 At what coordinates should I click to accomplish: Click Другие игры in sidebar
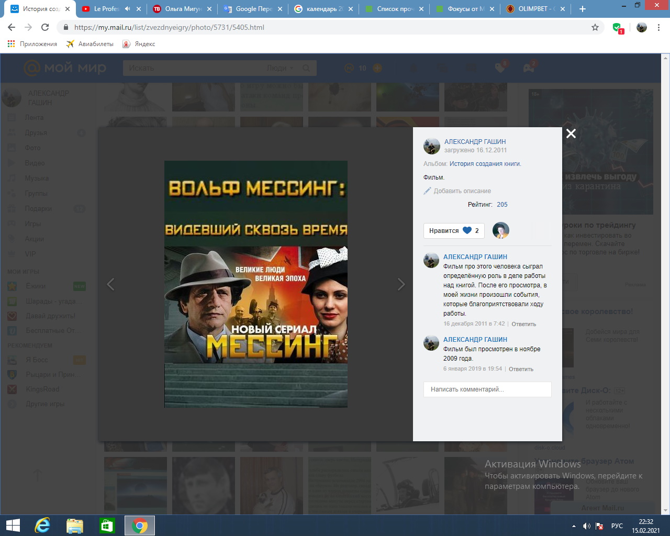pyautogui.click(x=44, y=404)
